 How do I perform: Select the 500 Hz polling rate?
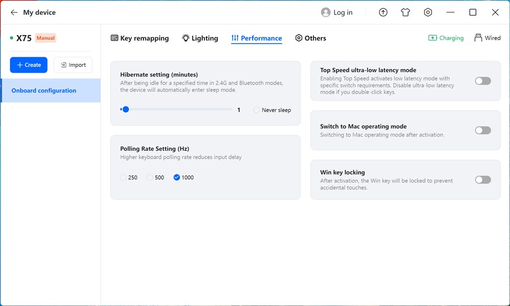[150, 177]
